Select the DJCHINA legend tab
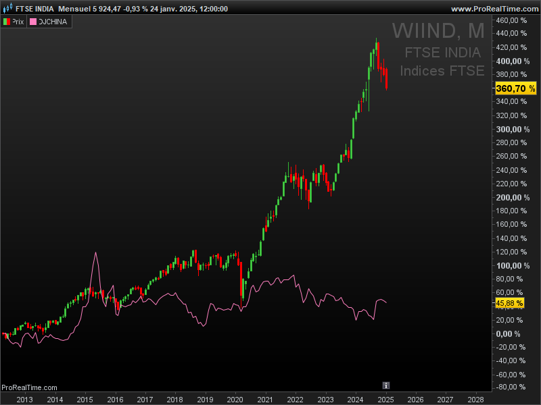Image resolution: width=541 pixels, height=405 pixels. (49, 22)
